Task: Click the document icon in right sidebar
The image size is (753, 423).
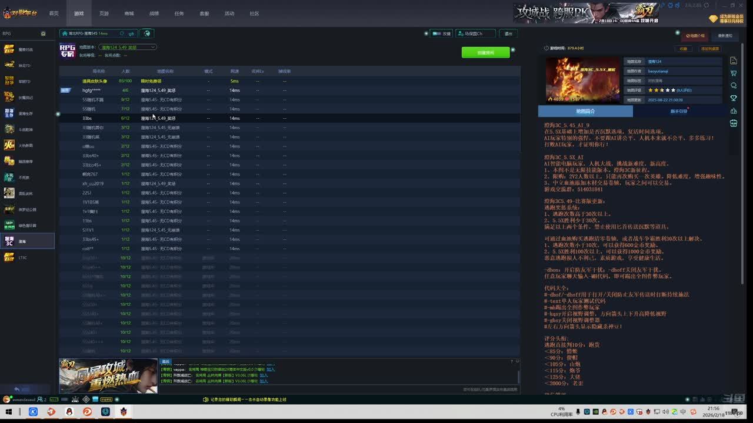Action: (x=733, y=61)
